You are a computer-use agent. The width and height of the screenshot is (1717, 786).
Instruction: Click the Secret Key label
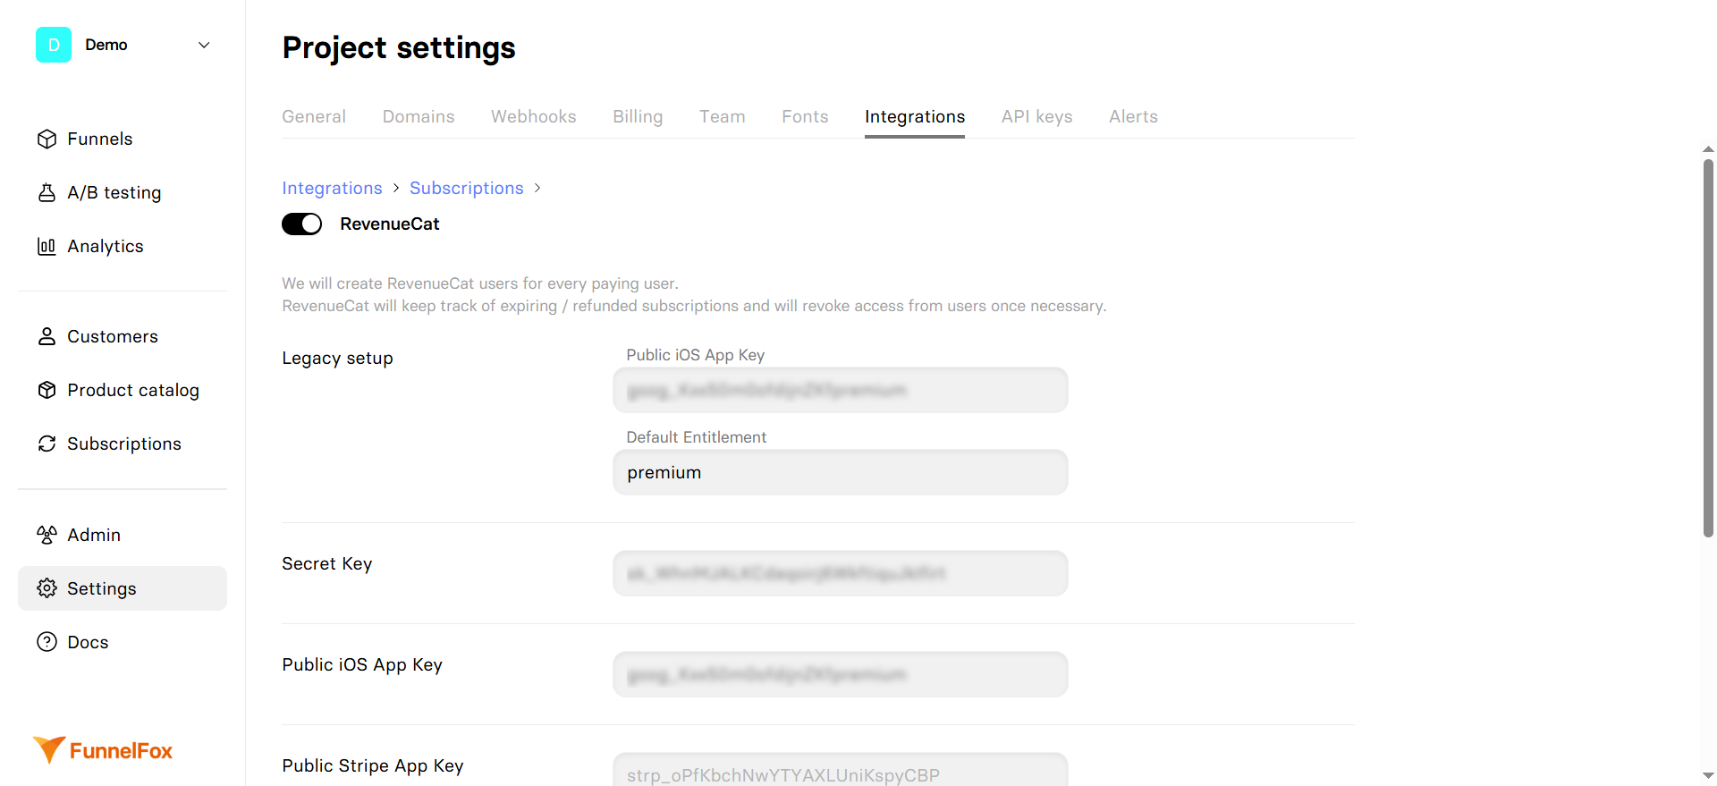pyautogui.click(x=327, y=563)
